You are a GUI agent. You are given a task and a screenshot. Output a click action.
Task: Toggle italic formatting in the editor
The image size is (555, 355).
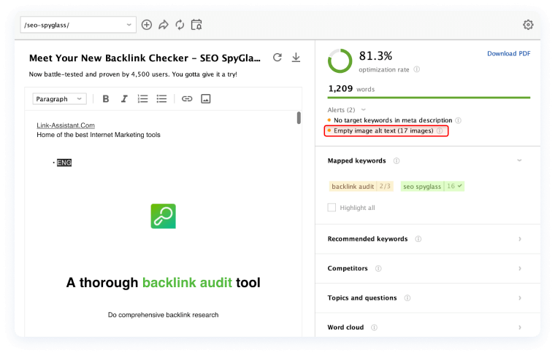(x=124, y=99)
